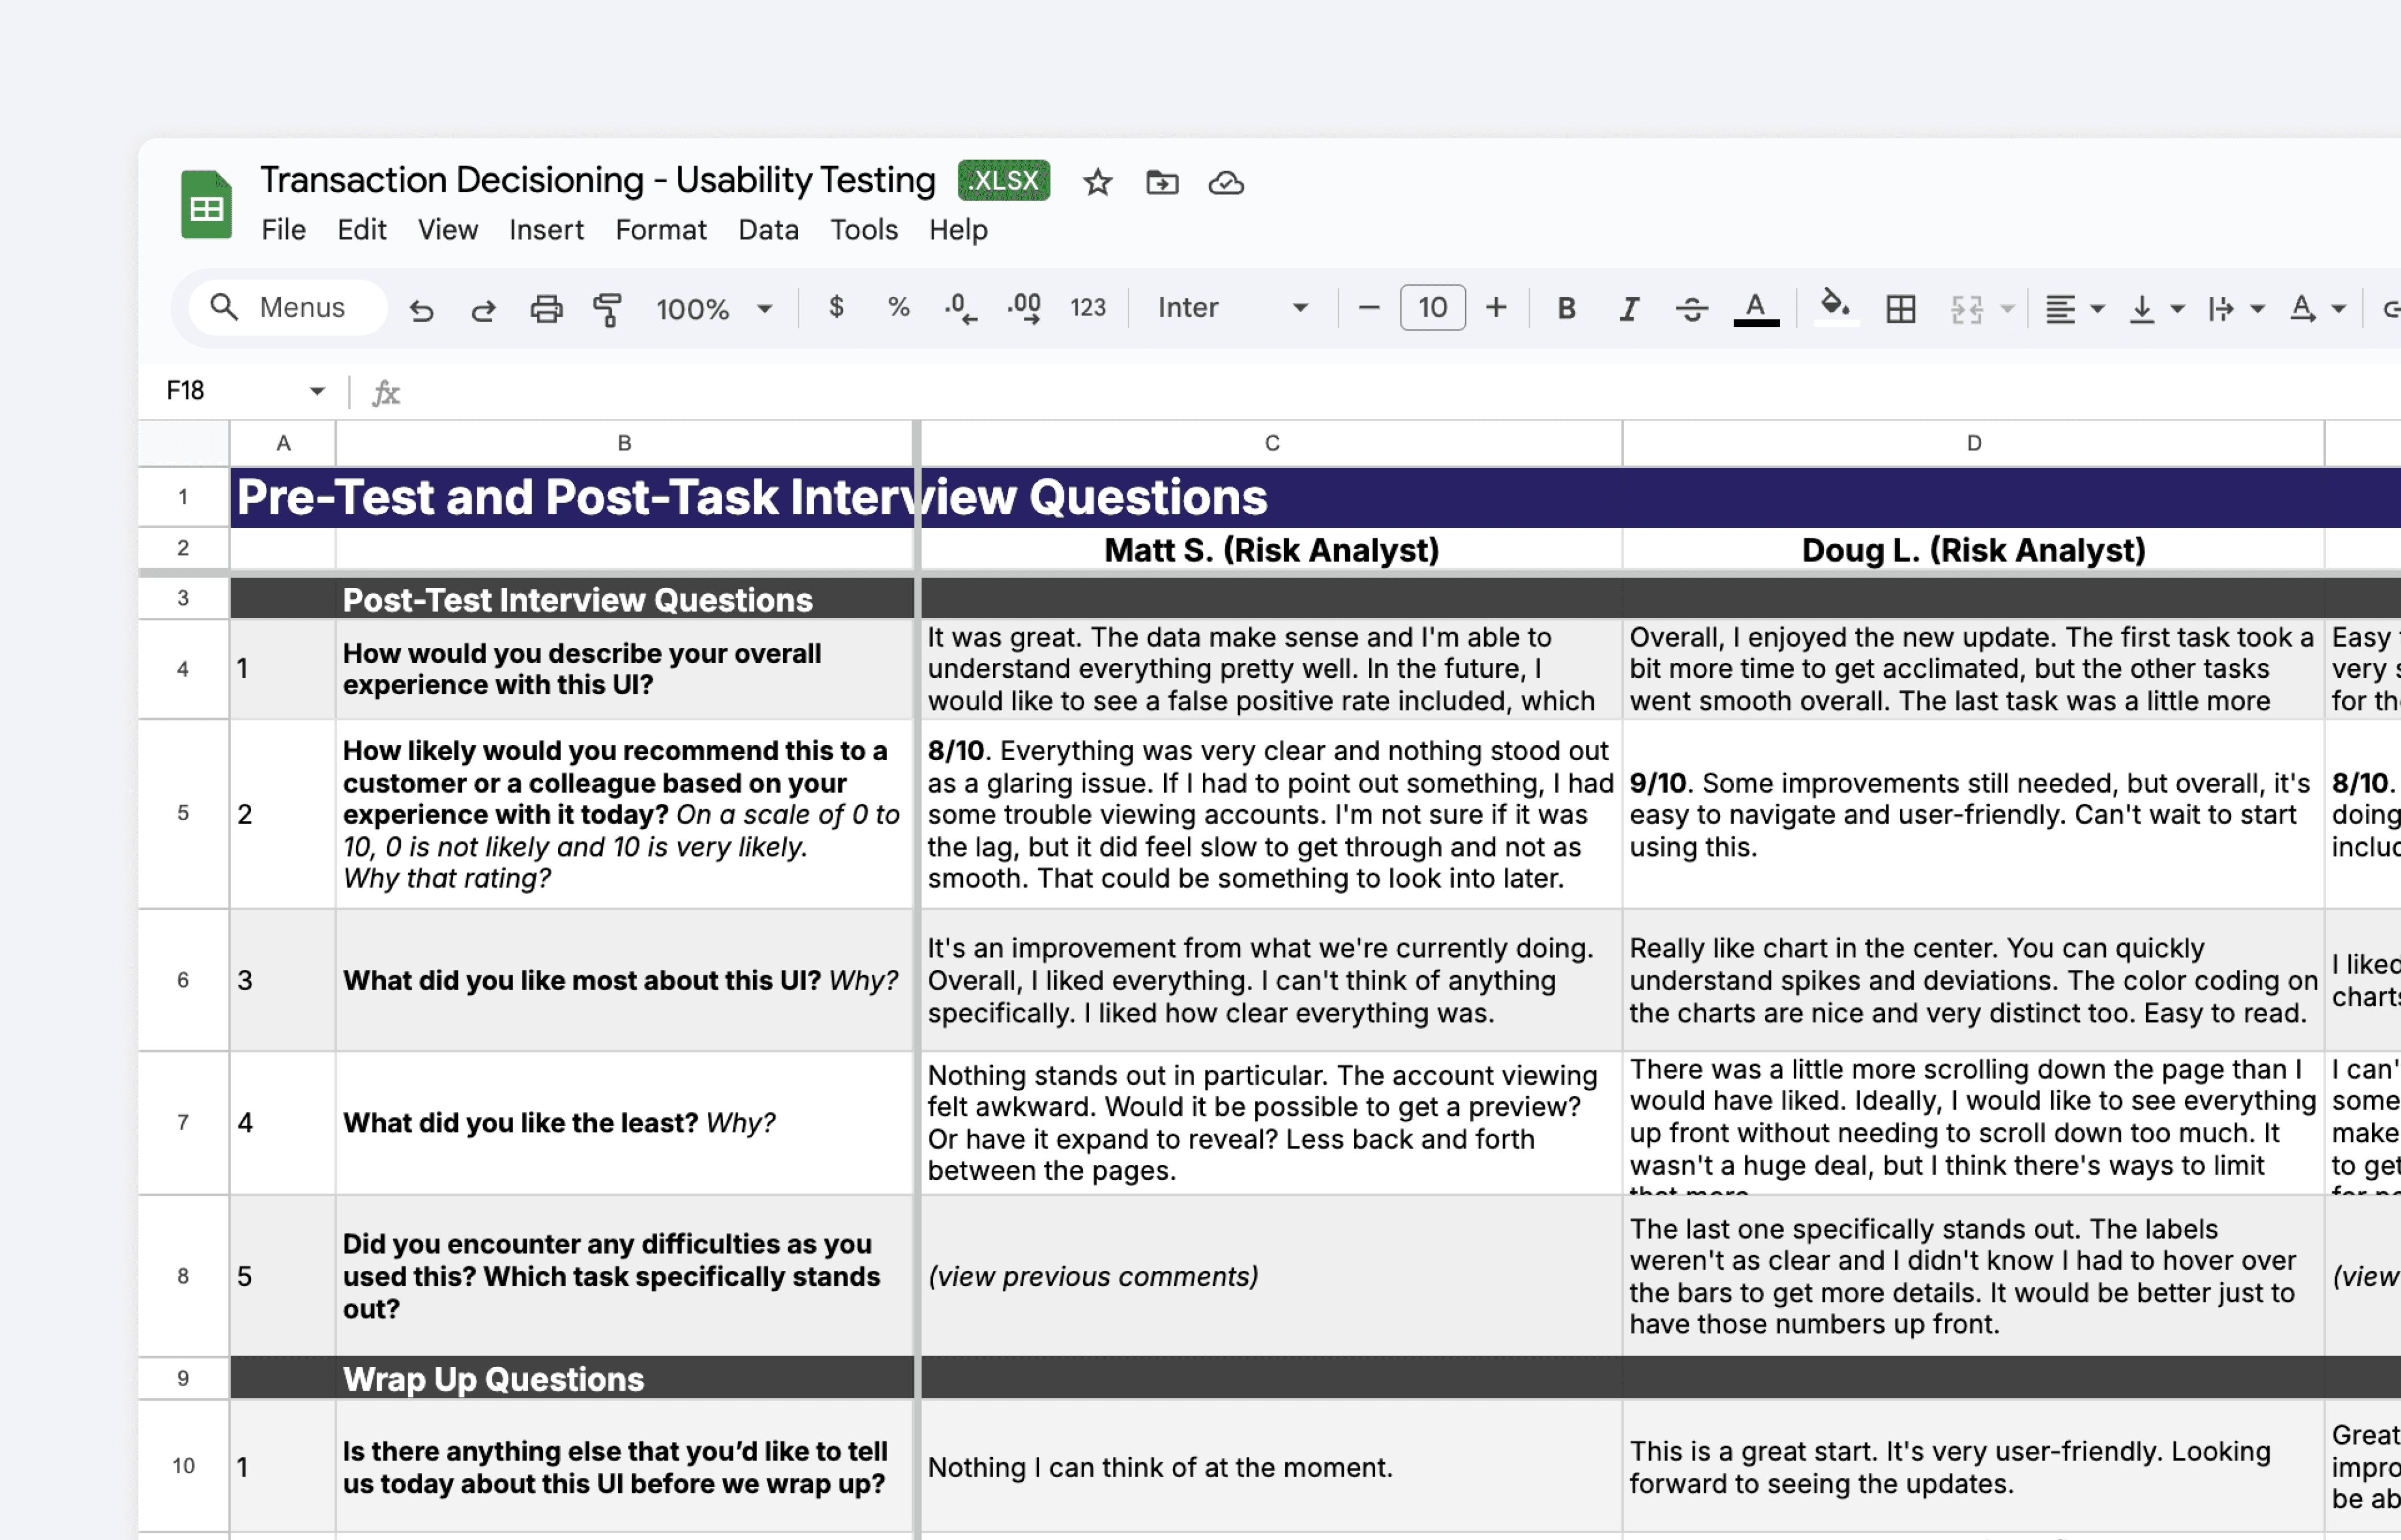Select the Matt S. (Risk Analyst) cell

click(1271, 550)
